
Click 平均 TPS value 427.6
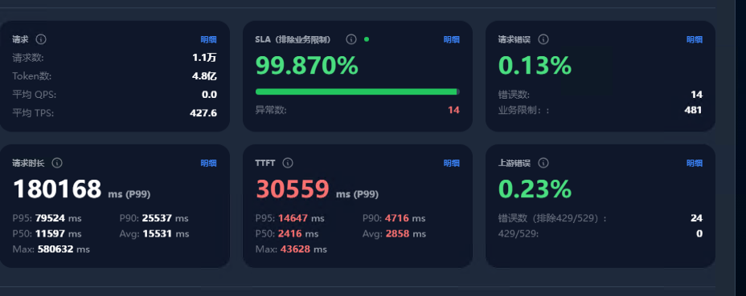click(203, 113)
